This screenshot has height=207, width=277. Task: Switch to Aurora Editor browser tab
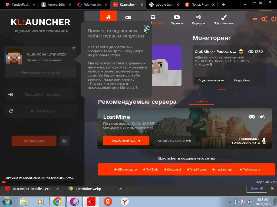[57, 5]
